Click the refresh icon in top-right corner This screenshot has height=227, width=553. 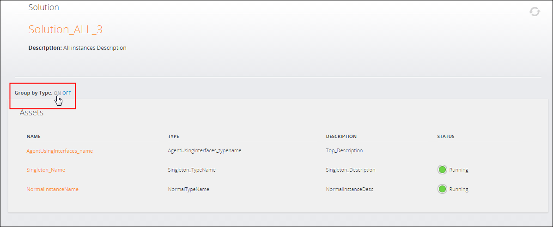[535, 12]
